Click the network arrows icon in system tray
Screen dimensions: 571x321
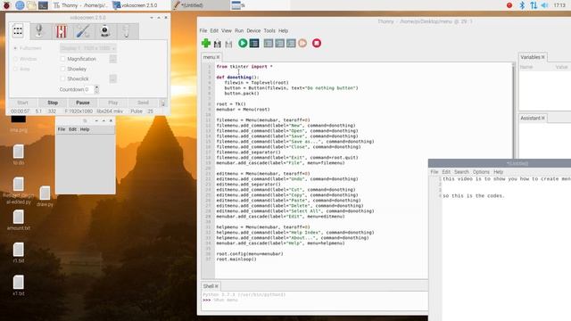point(534,5)
